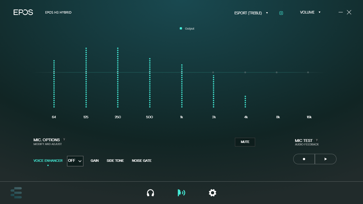The height and width of the screenshot is (204, 363).
Task: Show help for Mic Test
Action: (x=317, y=141)
